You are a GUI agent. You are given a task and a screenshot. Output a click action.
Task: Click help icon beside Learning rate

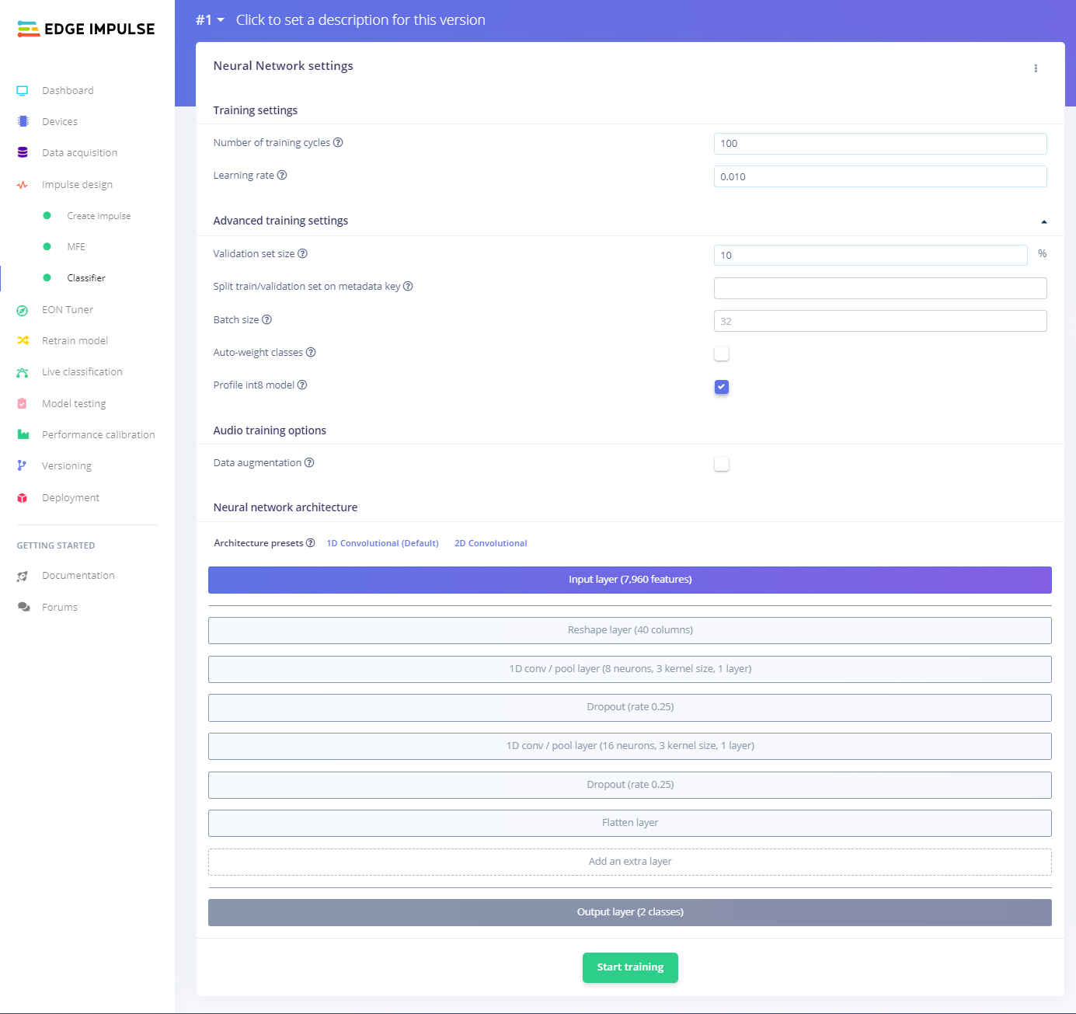282,176
